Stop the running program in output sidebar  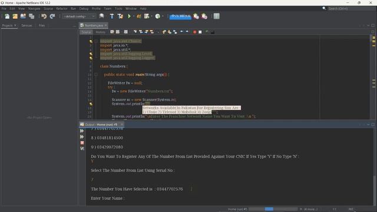pos(82,143)
